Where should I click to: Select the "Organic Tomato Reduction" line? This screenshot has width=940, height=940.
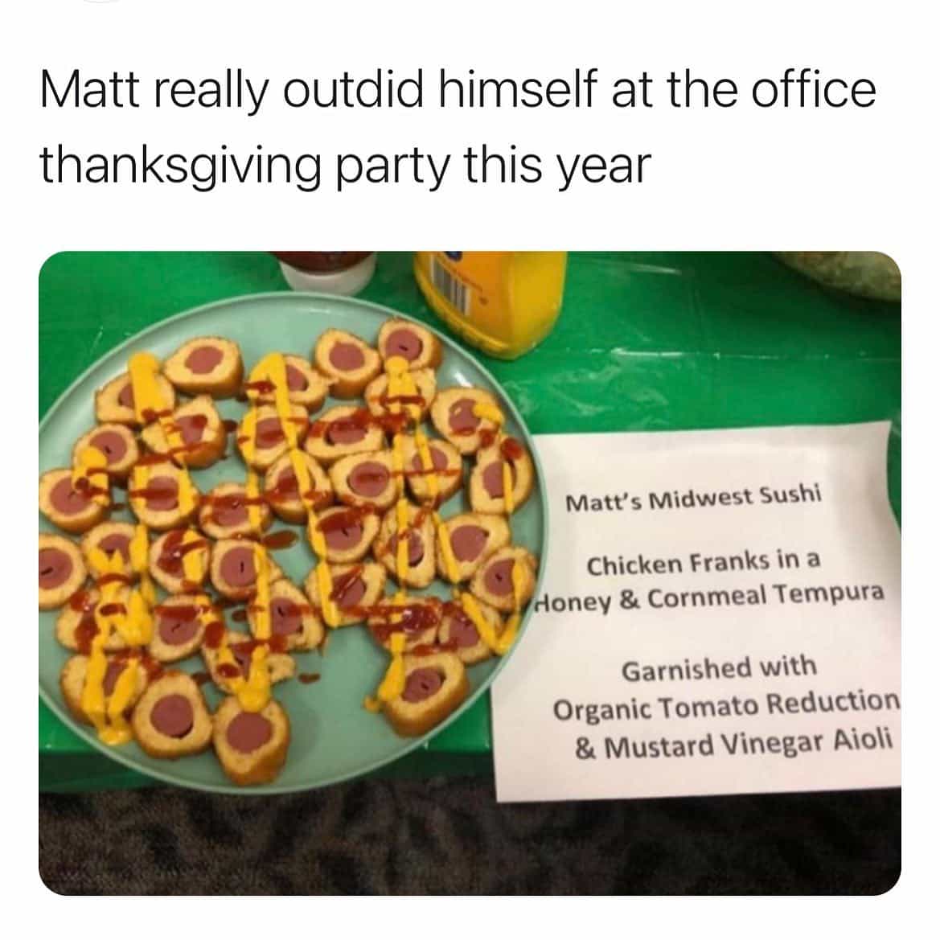726,705
